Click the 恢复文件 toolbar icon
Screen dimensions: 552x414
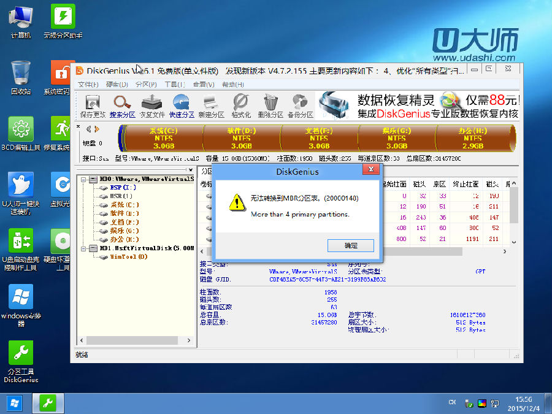point(151,105)
